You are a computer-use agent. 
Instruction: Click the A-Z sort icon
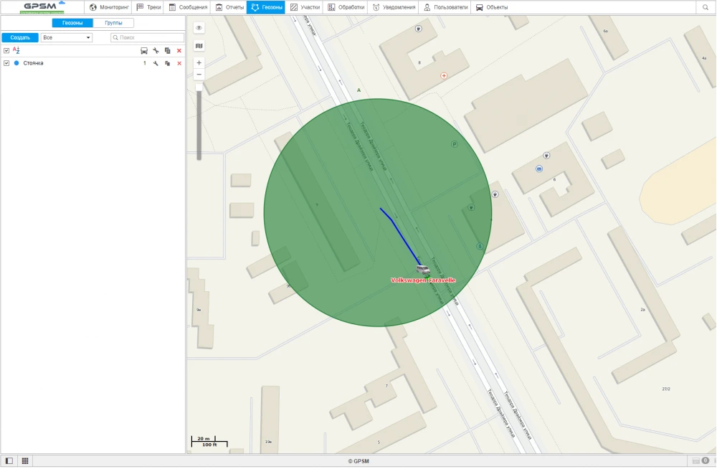point(16,50)
